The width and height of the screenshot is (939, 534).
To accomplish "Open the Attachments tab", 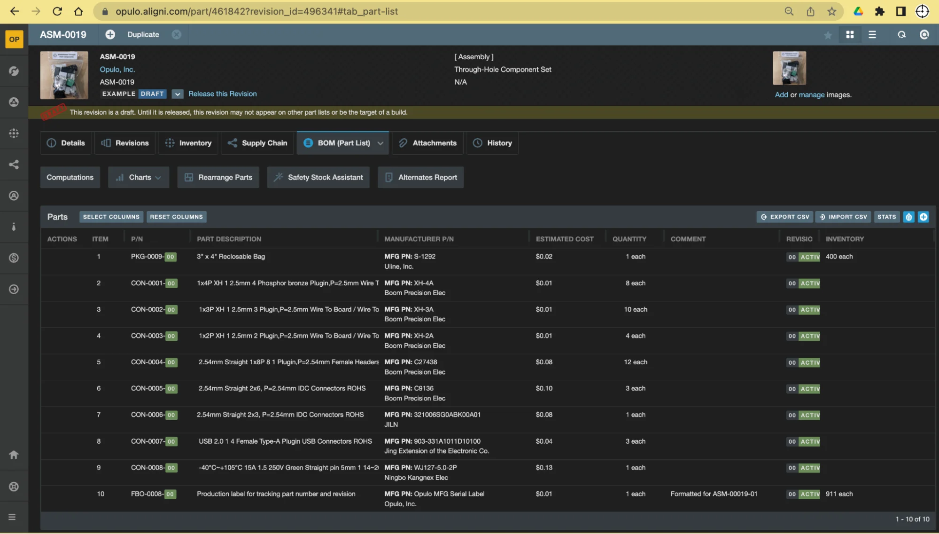I will click(x=427, y=143).
